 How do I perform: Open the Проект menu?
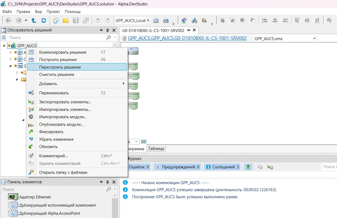coord(53,12)
